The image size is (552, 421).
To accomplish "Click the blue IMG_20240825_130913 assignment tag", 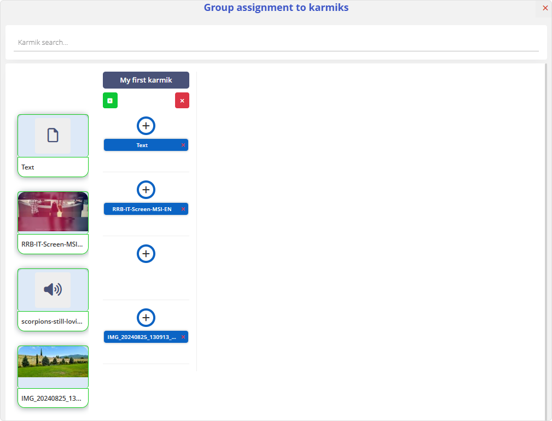I will [142, 337].
